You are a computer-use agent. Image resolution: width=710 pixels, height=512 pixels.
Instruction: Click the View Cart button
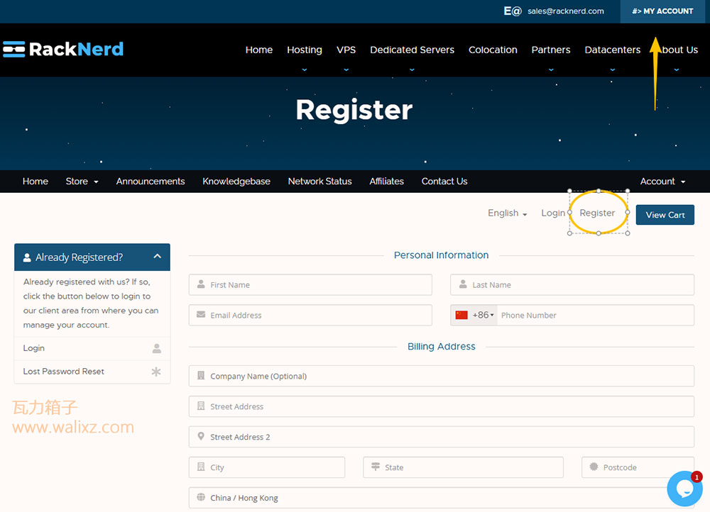(665, 215)
